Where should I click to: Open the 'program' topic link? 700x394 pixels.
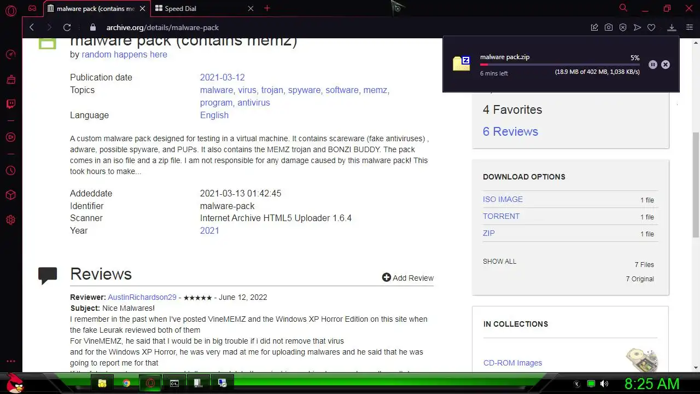(x=216, y=102)
